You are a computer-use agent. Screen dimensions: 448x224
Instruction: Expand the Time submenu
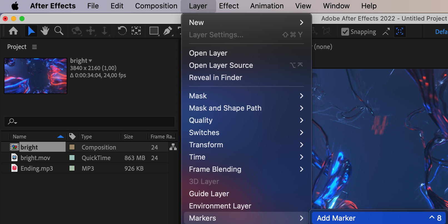[x=246, y=157]
